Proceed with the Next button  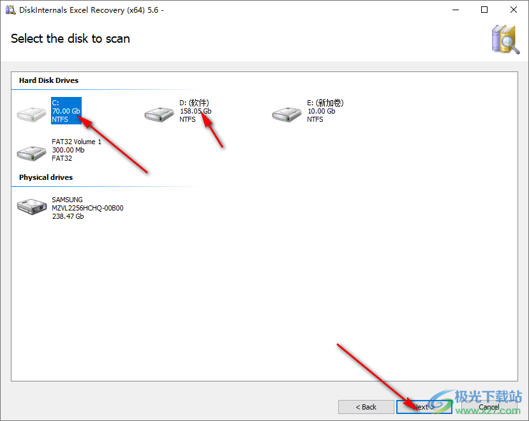pos(424,407)
